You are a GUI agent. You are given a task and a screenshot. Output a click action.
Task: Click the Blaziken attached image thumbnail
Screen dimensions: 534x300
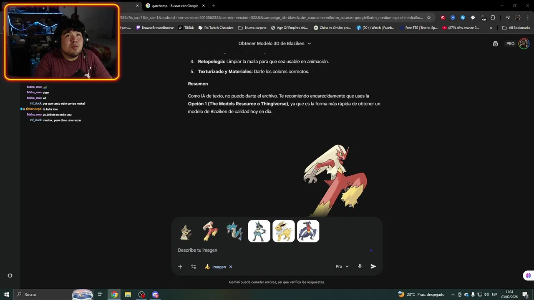tap(210, 231)
